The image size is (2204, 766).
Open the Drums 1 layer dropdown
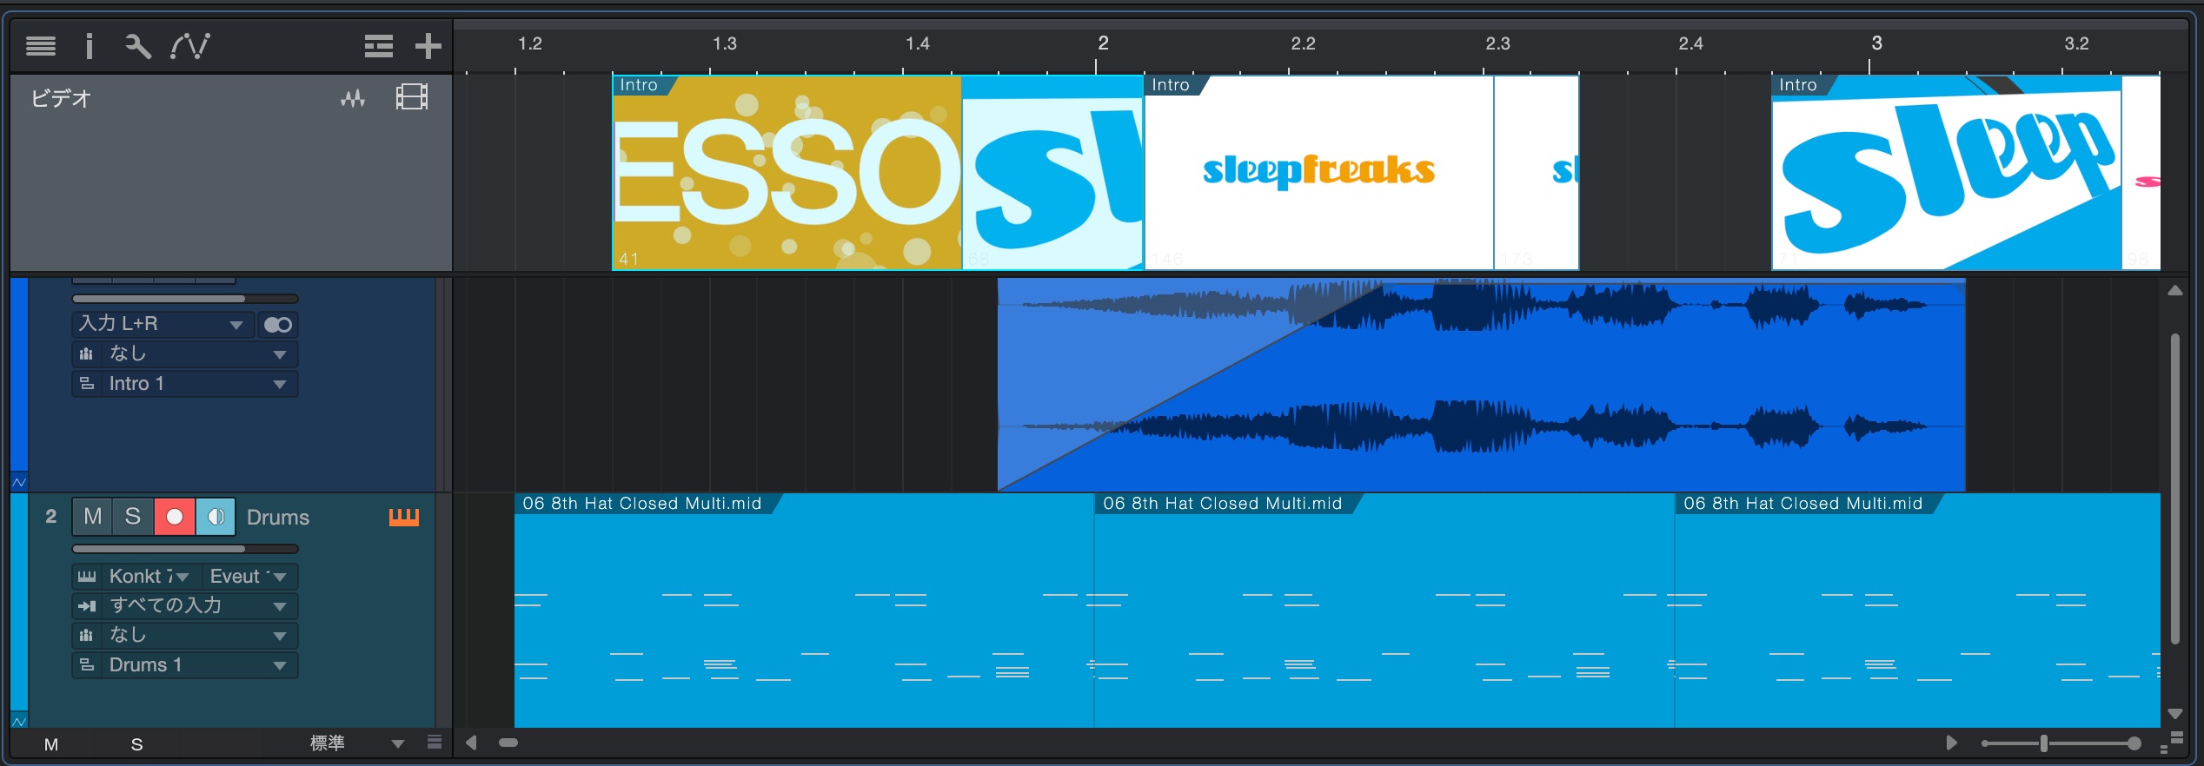point(185,665)
